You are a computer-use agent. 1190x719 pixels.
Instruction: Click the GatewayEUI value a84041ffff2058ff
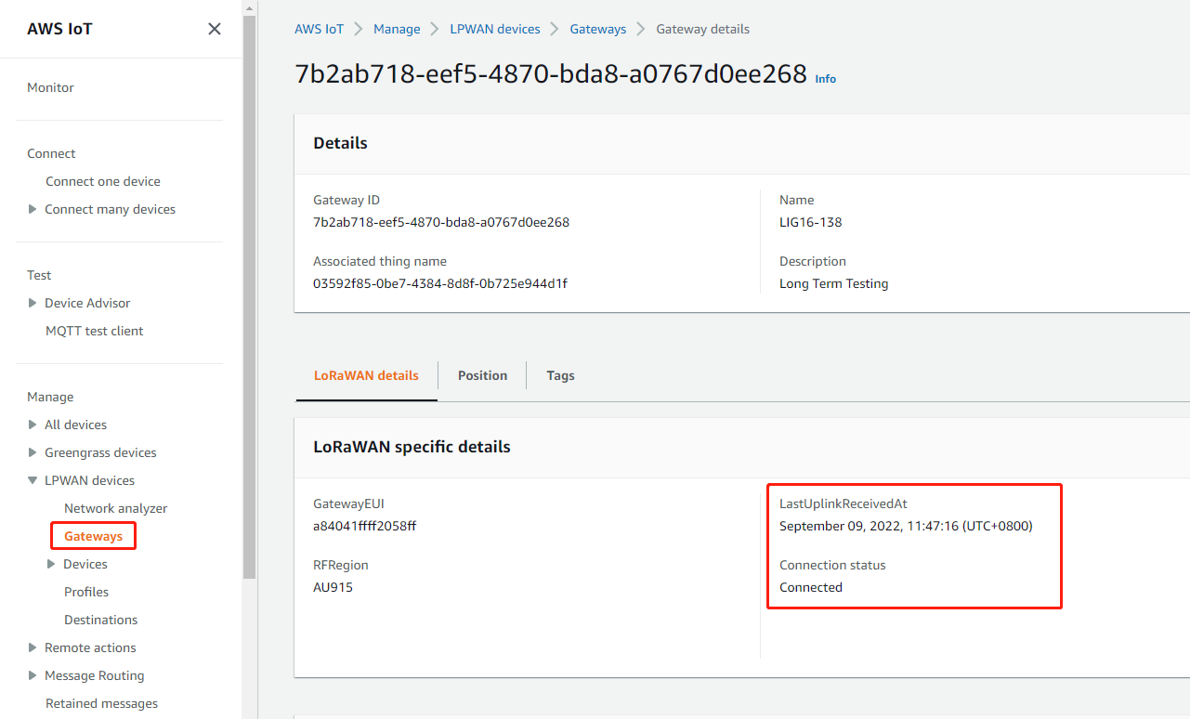point(365,526)
